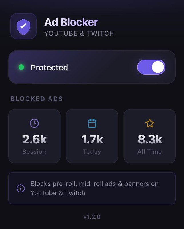Click the YouTube & Twitch subtitle

(79, 33)
